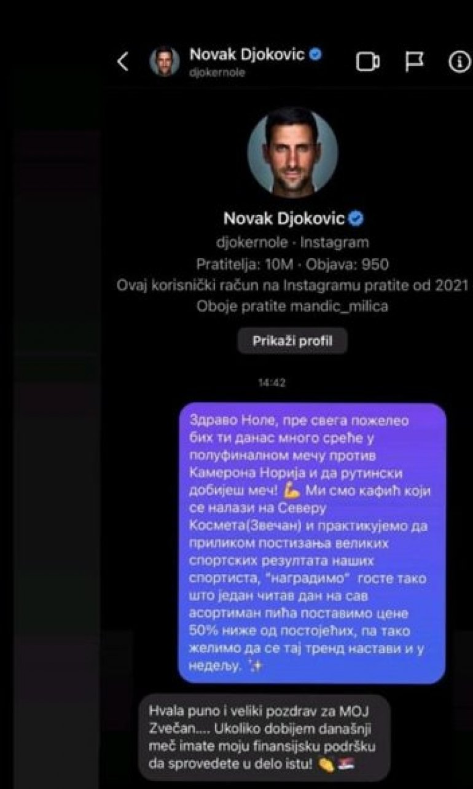The image size is (473, 789).
Task: Tap the verified badge beside the large name
Action: click(357, 219)
